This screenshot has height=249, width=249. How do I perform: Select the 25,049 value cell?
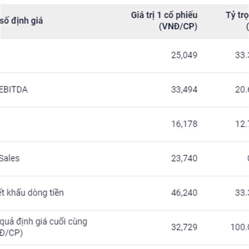pos(184,55)
